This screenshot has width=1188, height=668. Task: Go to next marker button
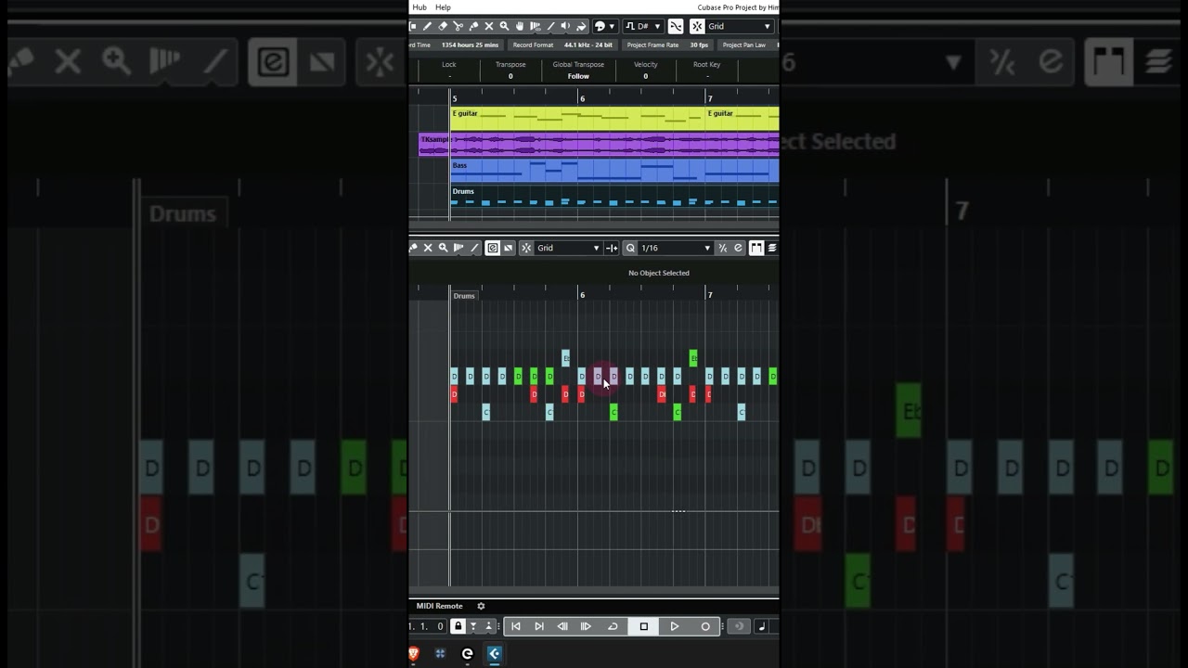point(539,626)
